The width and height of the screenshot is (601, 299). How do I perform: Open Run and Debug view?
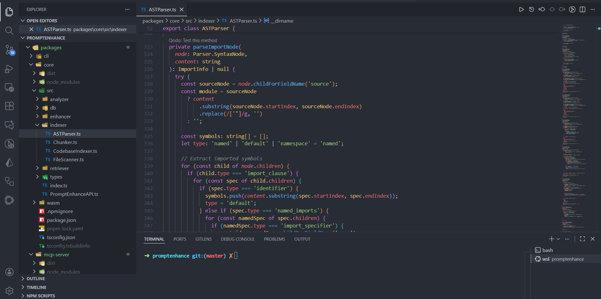(9, 69)
